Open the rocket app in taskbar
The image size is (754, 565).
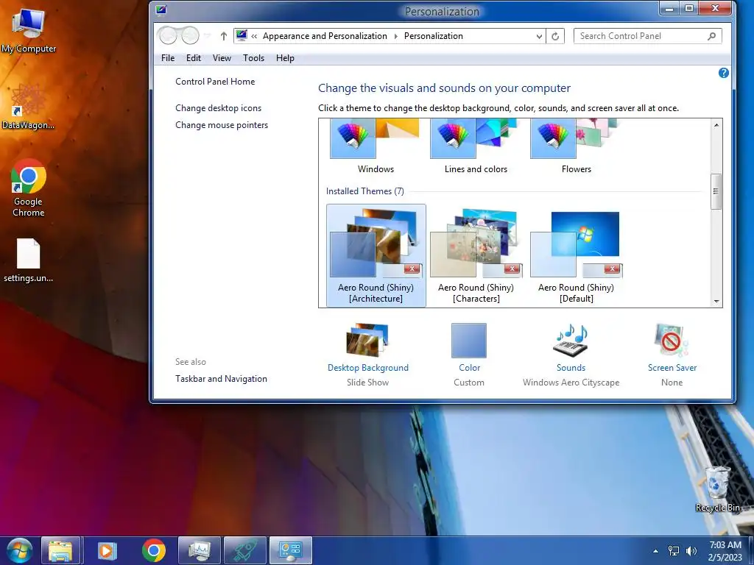244,550
